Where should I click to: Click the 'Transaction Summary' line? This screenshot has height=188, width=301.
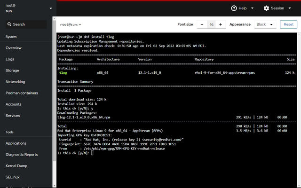click(75, 81)
